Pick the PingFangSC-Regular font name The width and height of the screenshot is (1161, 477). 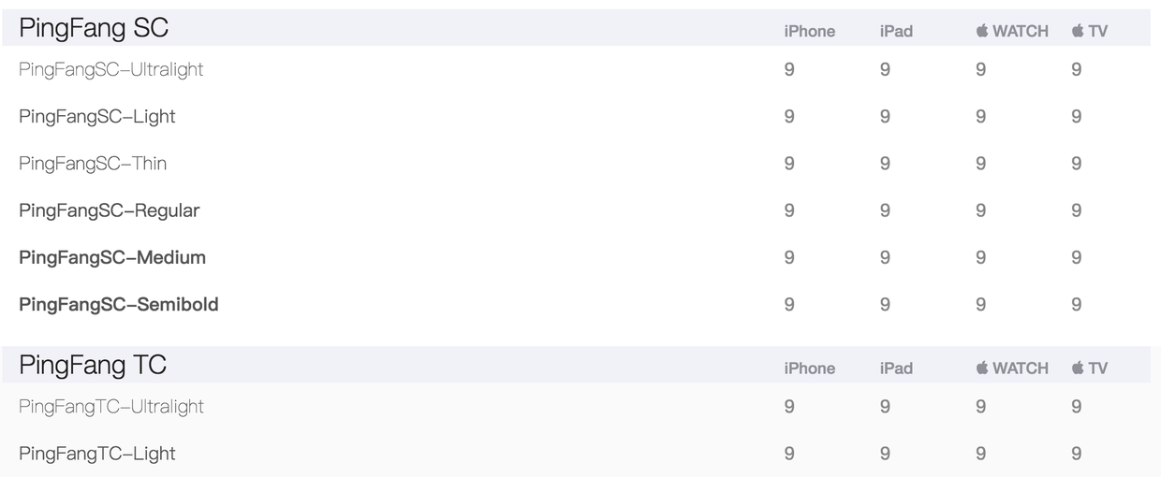tap(109, 210)
